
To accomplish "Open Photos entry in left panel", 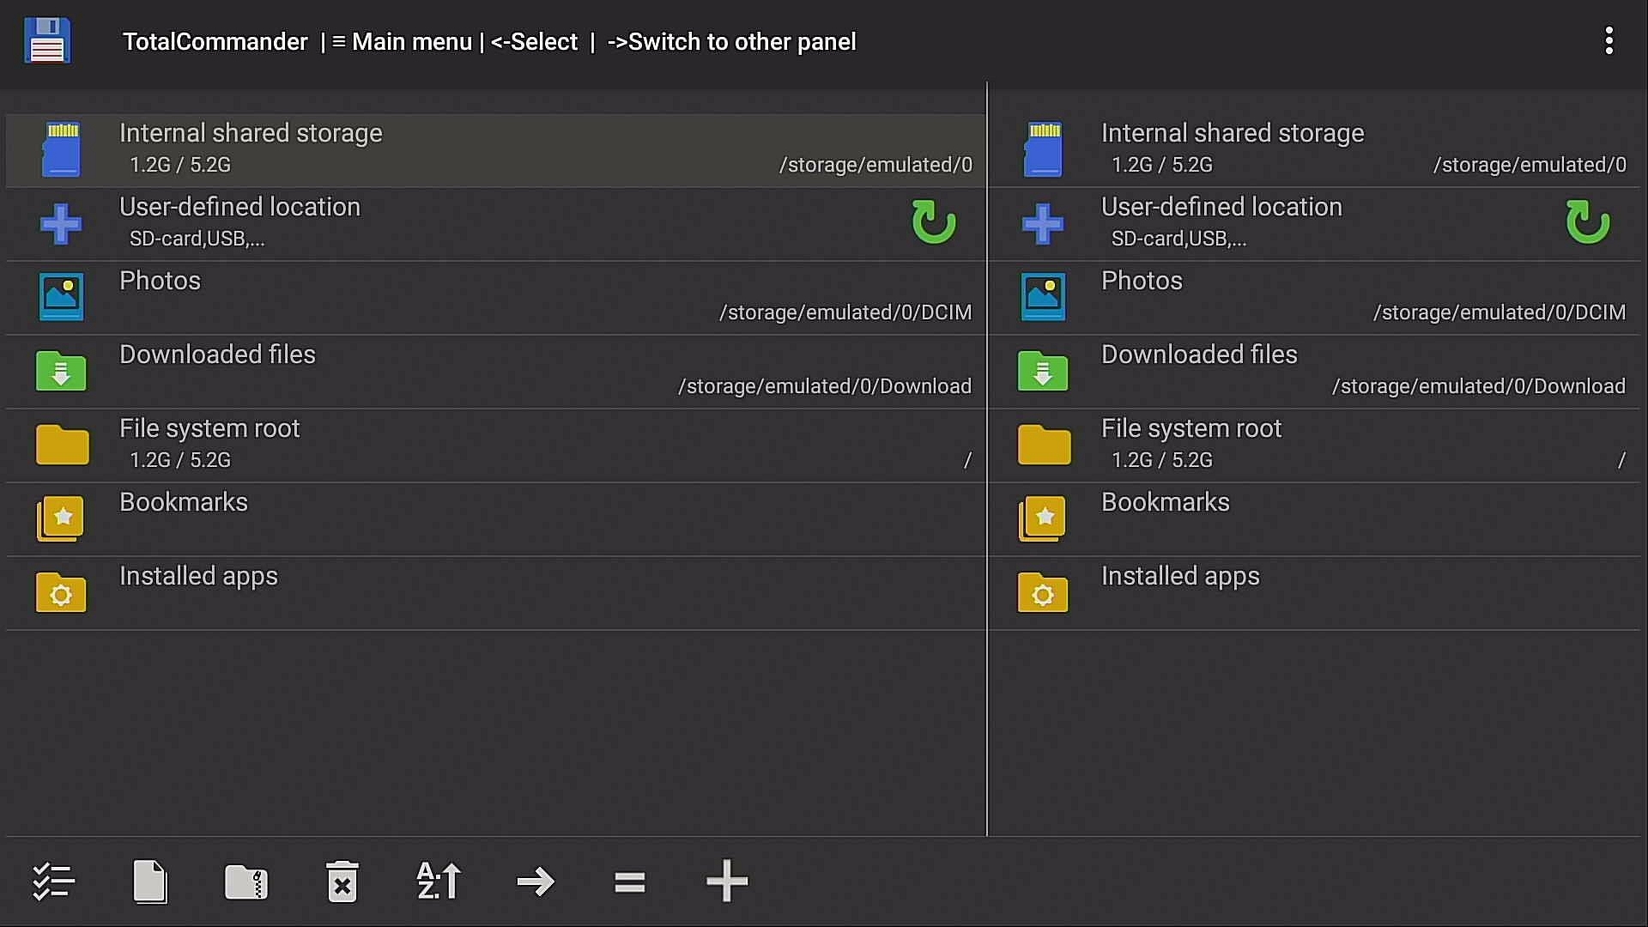I will (496, 298).
